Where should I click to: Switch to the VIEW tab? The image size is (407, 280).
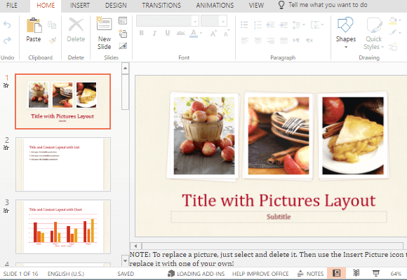click(256, 5)
